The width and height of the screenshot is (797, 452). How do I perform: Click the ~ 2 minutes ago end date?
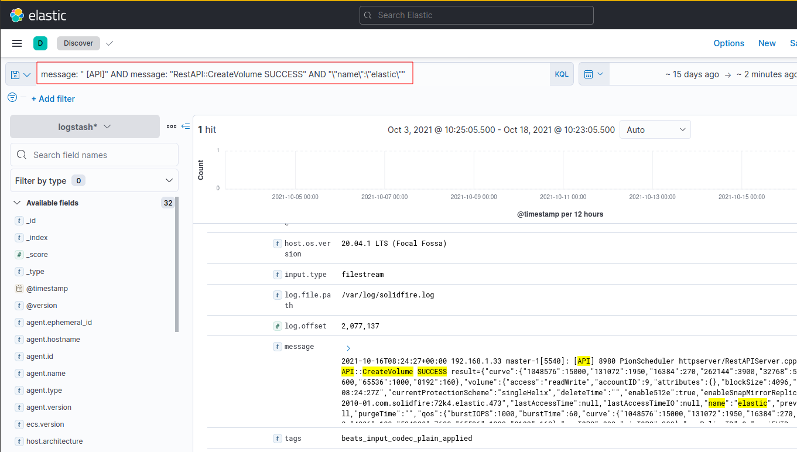click(767, 74)
